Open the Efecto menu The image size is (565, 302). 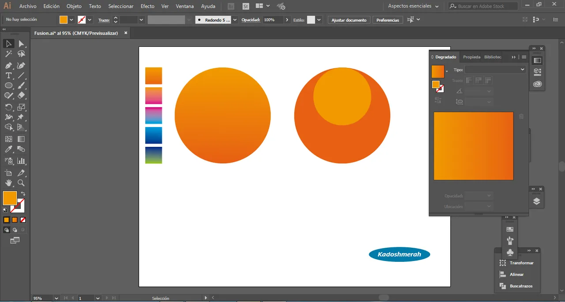tap(147, 6)
